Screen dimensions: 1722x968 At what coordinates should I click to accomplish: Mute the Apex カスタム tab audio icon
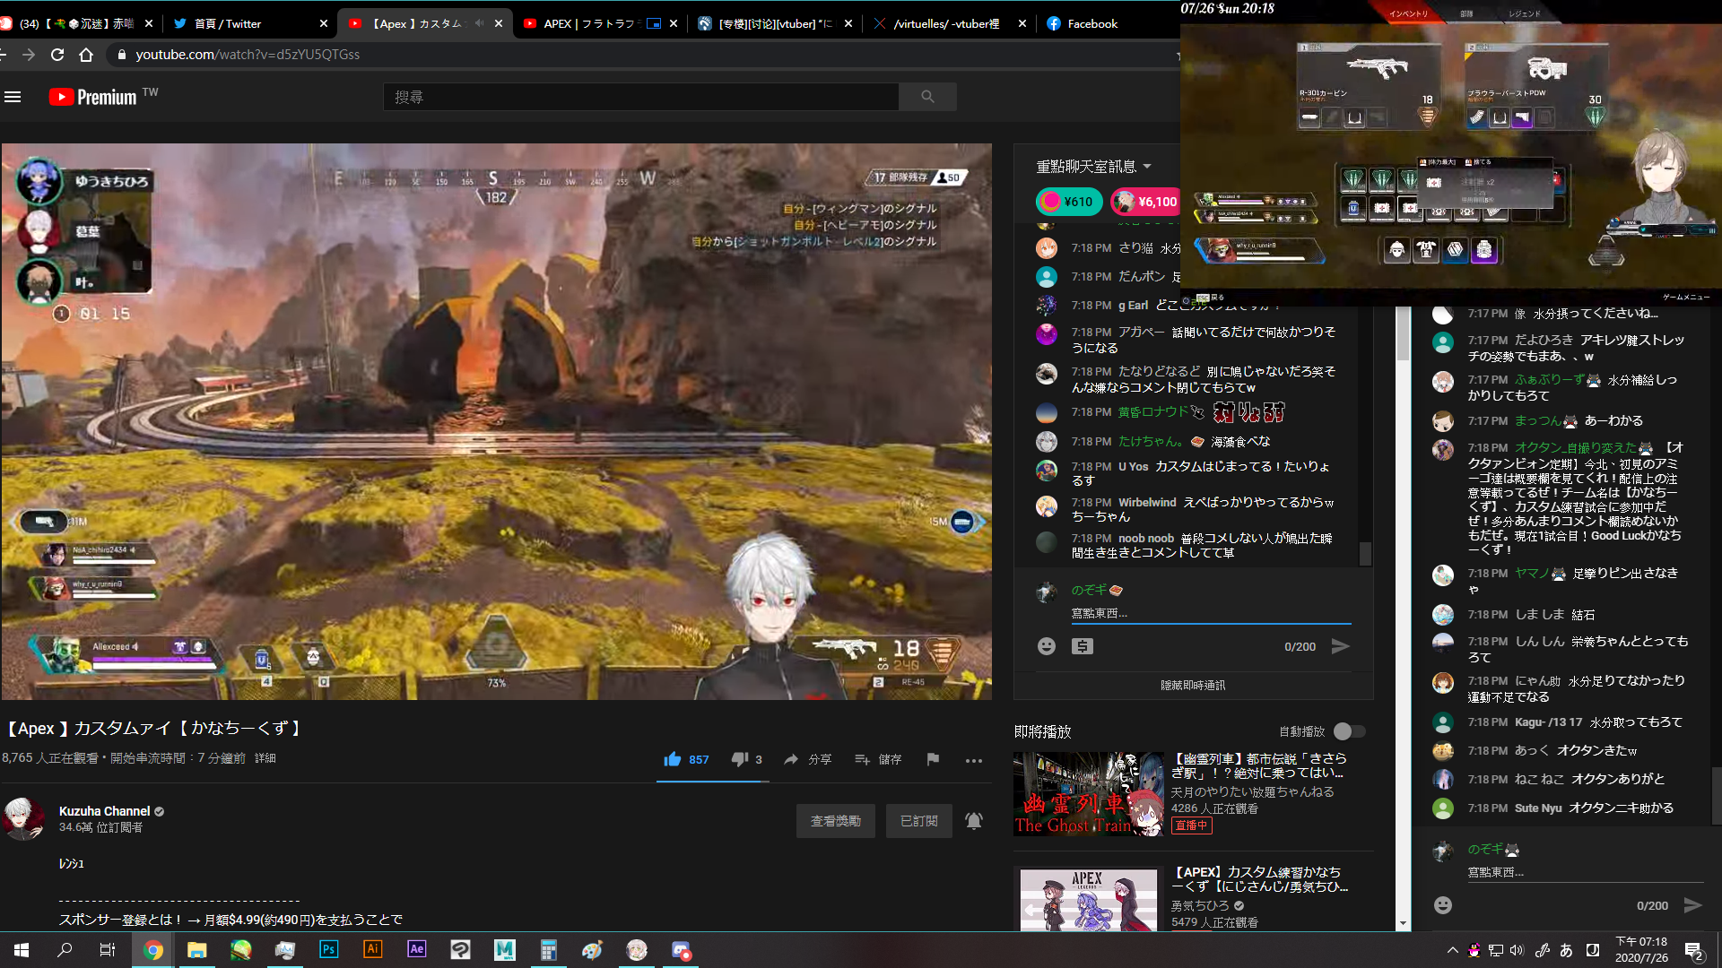[x=479, y=23]
